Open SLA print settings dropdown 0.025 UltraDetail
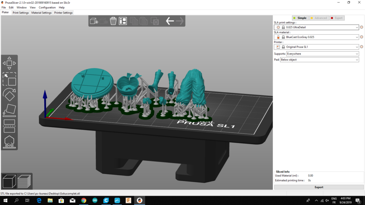 (317, 27)
